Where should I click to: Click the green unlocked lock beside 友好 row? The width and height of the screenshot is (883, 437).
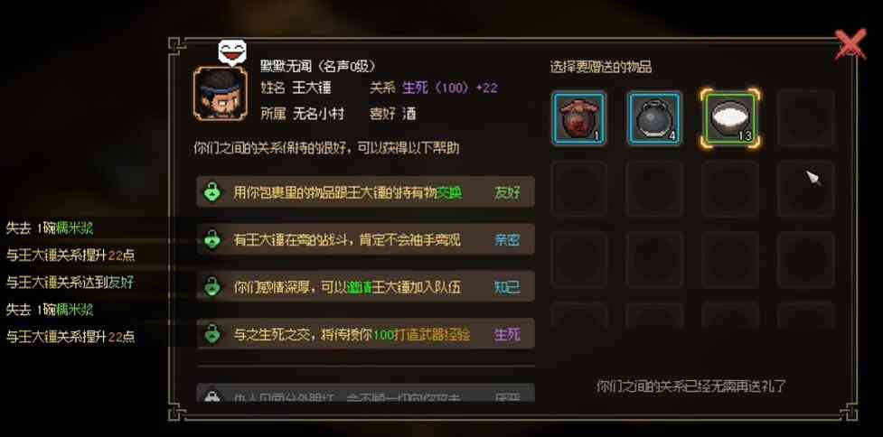[x=211, y=192]
